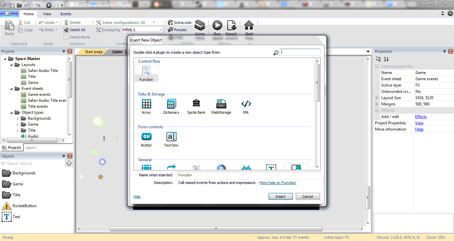Click the Undo arrow icon in ribbon
Viewport: 454px width, 241px height.
(41, 23)
